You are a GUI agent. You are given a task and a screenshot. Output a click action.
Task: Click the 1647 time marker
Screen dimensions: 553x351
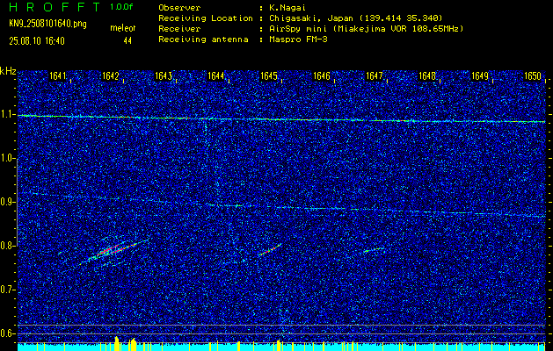pyautogui.click(x=375, y=75)
